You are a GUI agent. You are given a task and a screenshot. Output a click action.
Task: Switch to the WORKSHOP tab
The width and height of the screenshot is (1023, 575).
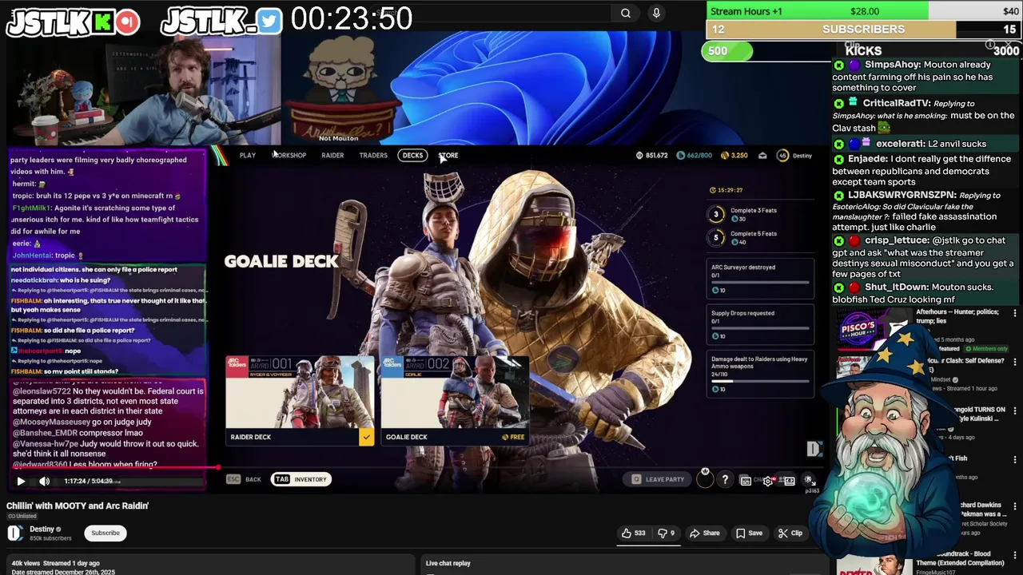pyautogui.click(x=289, y=156)
